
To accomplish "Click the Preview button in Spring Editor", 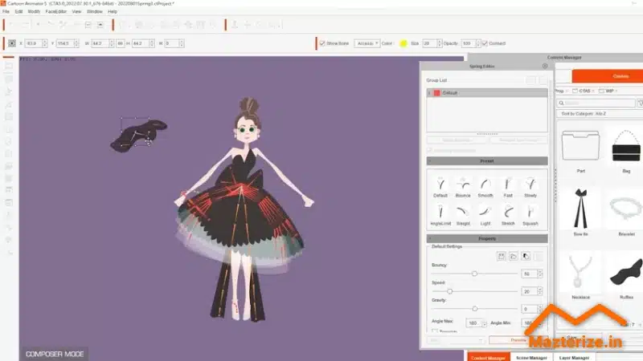I will pyautogui.click(x=518, y=340).
